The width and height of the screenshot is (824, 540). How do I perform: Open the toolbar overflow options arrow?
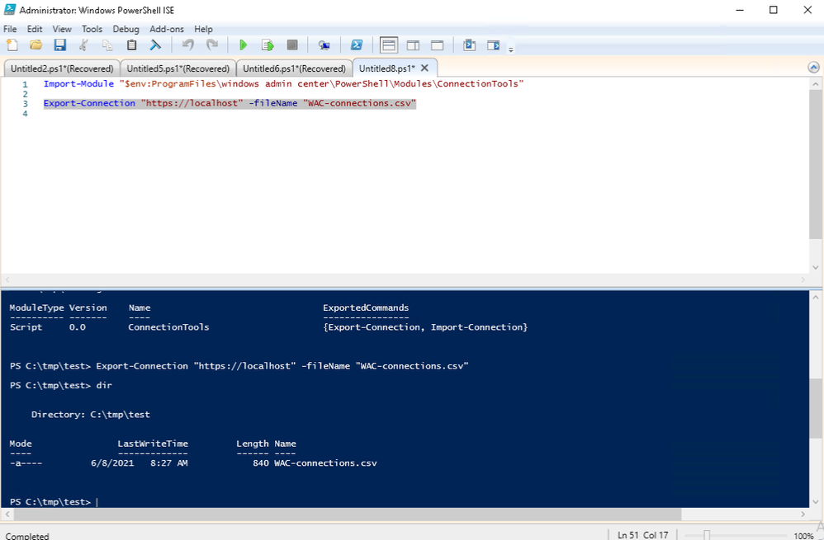coord(511,49)
